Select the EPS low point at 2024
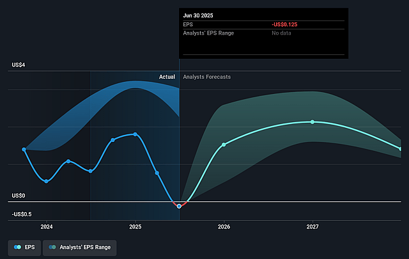409x259 pixels. click(x=46, y=181)
